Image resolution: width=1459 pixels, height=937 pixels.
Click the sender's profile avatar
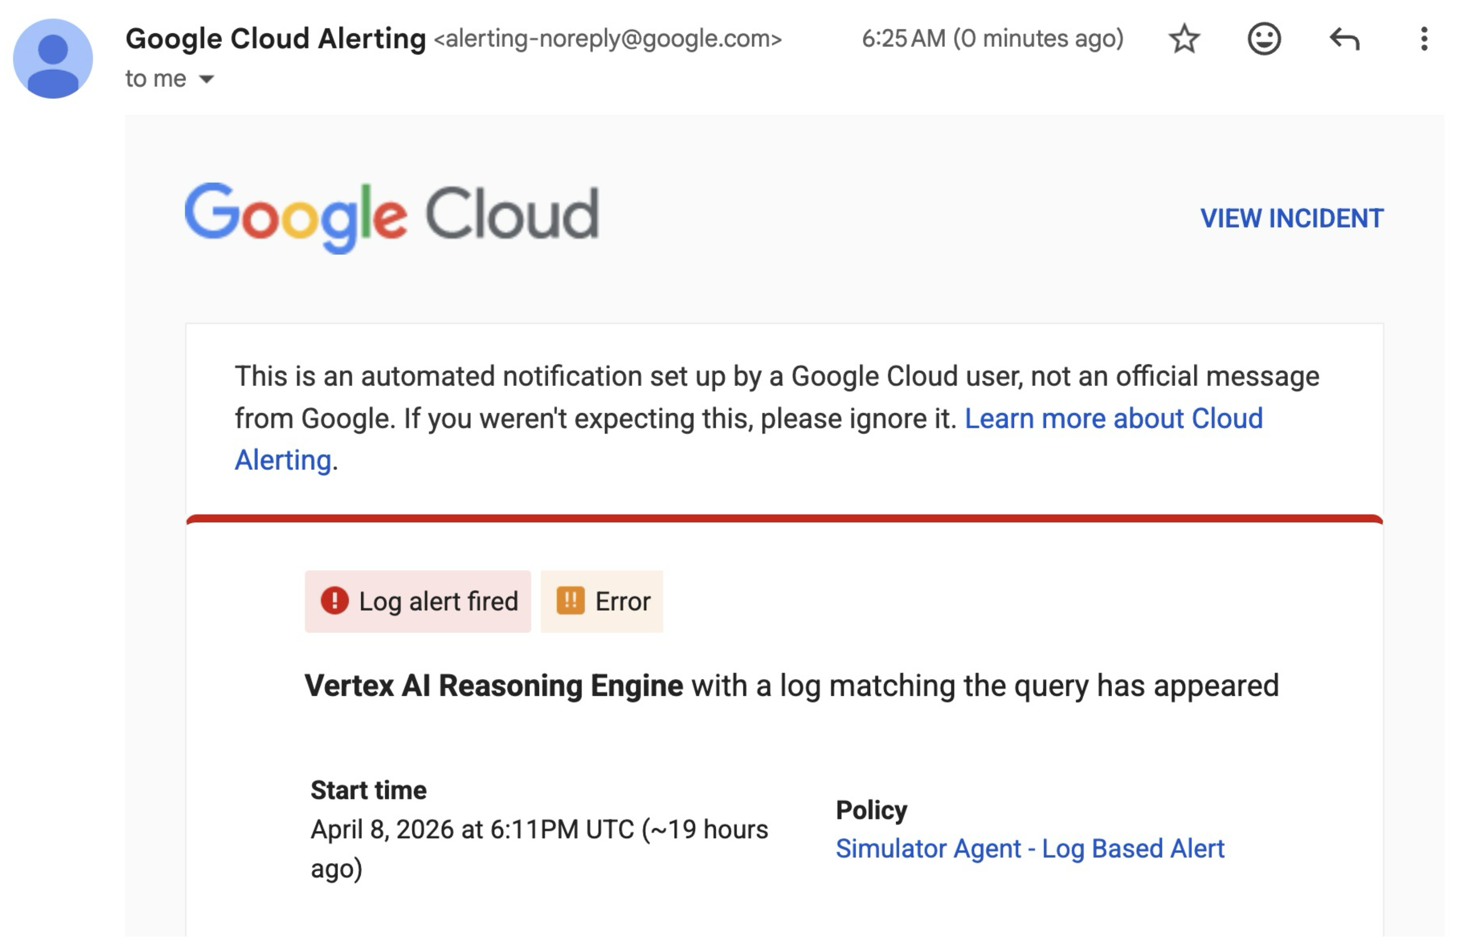53,59
